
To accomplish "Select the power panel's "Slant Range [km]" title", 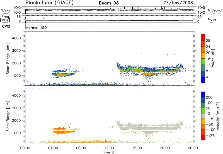I will [x=8, y=59].
